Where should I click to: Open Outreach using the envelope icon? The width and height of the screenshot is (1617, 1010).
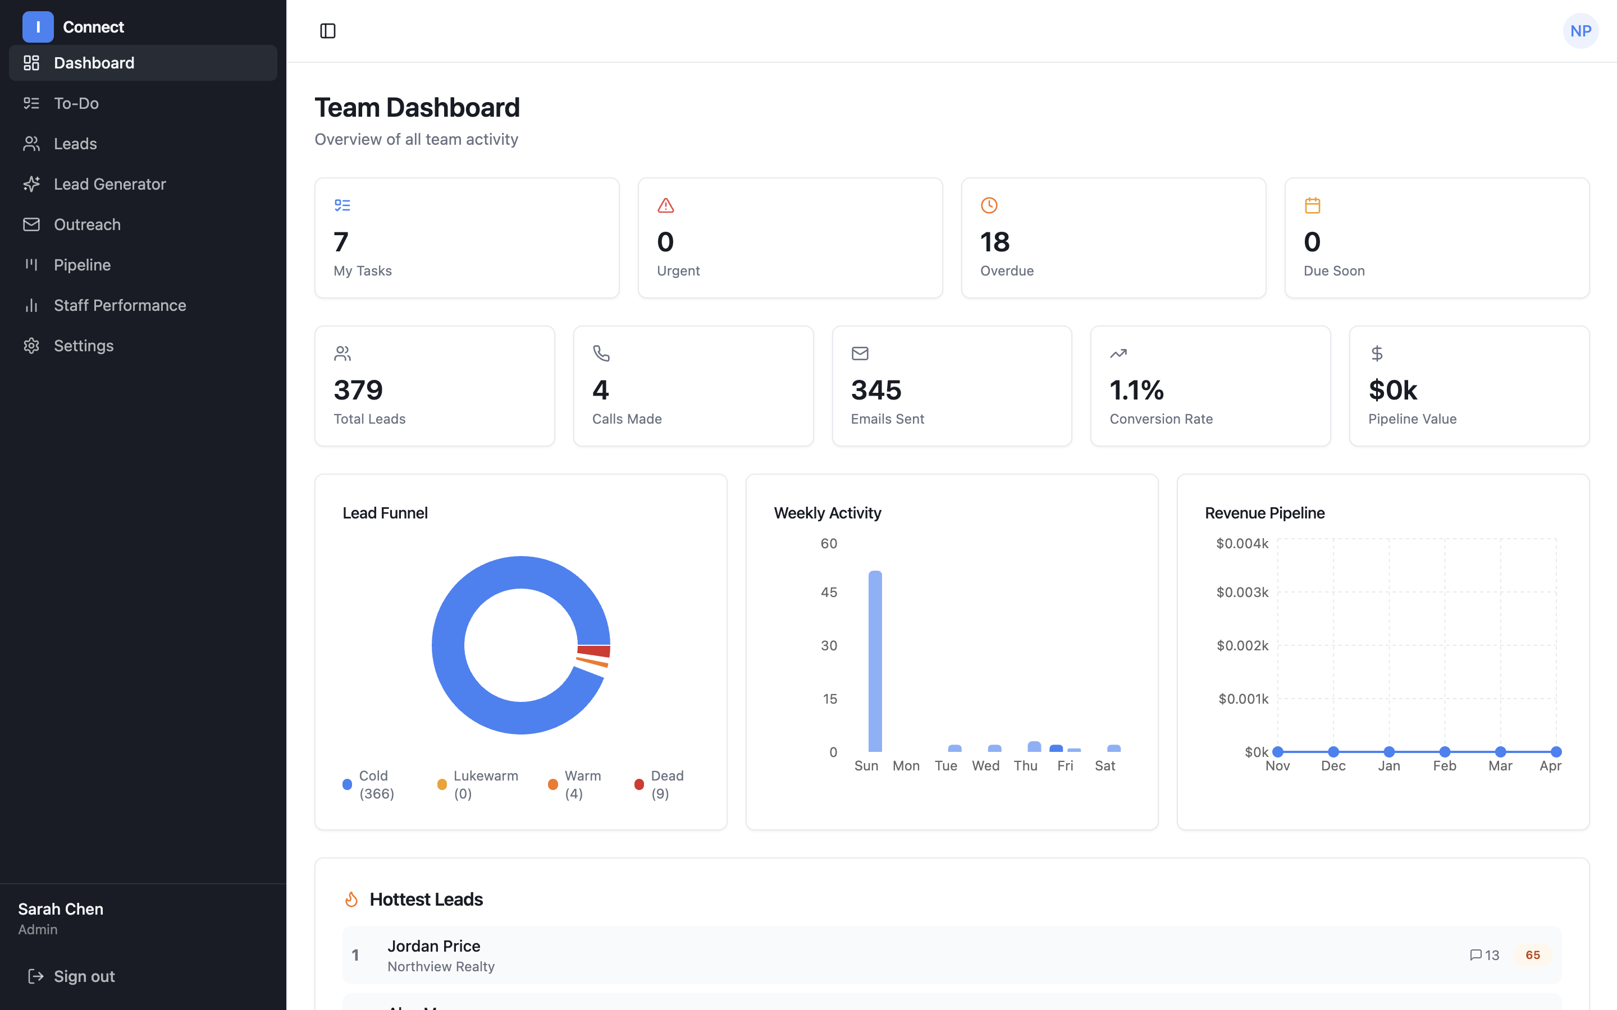pos(31,224)
